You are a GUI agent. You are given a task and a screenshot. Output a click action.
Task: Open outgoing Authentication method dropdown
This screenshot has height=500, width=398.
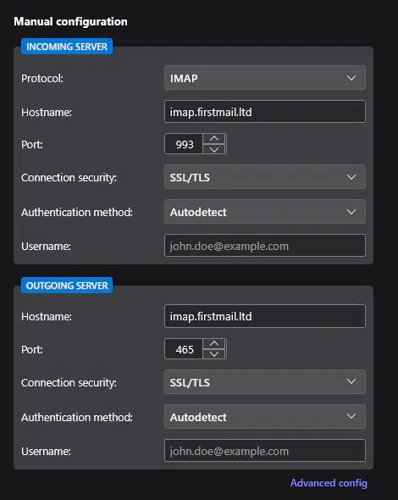point(265,417)
